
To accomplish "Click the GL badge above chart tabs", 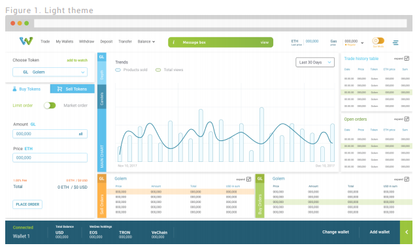I will 101,57.
